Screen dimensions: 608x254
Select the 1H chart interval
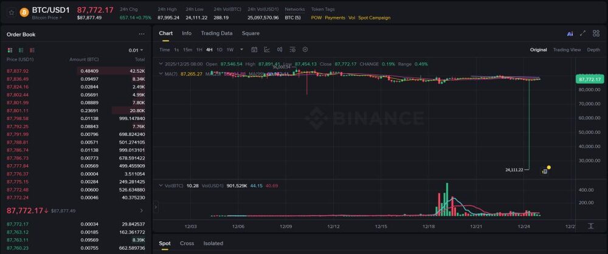pos(199,50)
